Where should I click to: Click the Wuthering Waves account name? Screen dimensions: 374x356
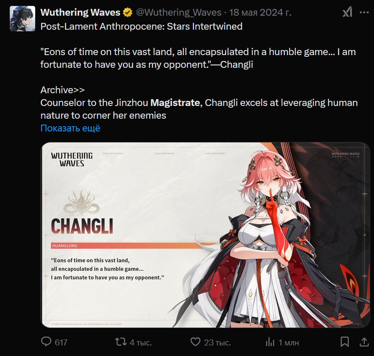80,12
